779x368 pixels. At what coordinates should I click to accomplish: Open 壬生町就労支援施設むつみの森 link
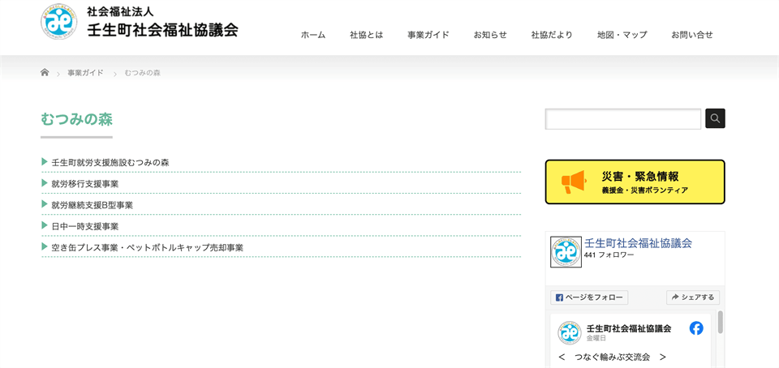pyautogui.click(x=110, y=162)
